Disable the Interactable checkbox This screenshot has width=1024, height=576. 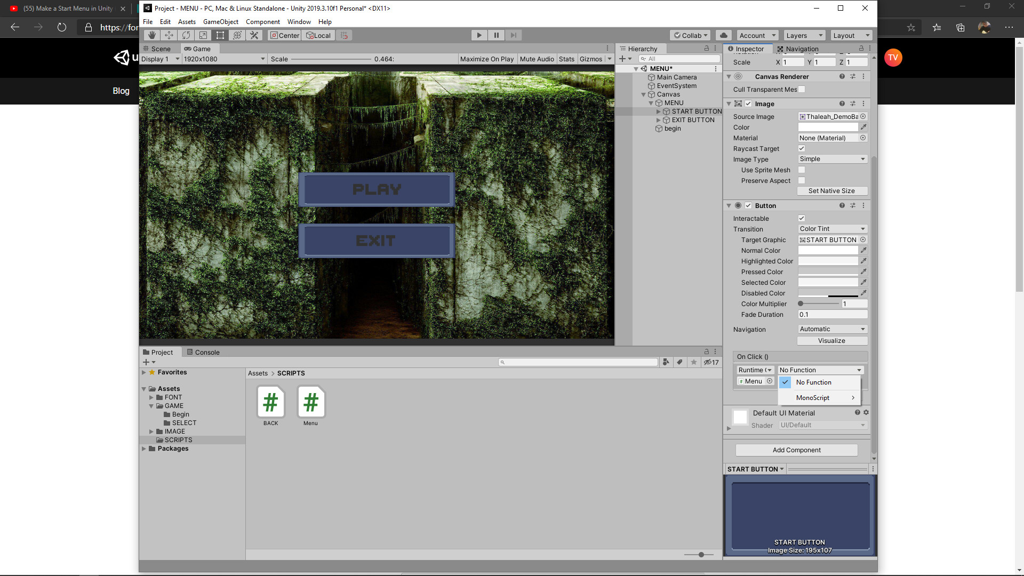click(x=801, y=218)
